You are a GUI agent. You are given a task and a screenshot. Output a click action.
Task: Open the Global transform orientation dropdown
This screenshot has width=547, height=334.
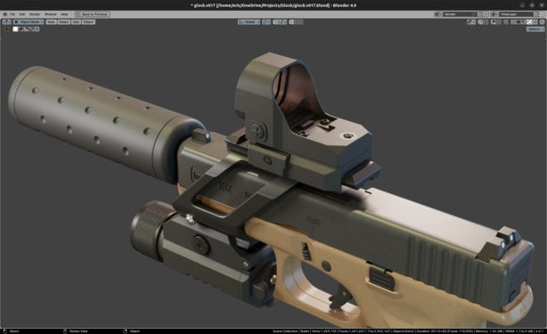point(249,22)
